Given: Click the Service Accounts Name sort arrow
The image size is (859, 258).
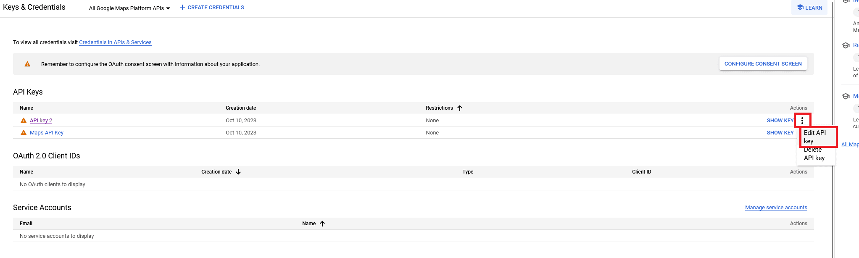Looking at the screenshot, I should tap(322, 224).
